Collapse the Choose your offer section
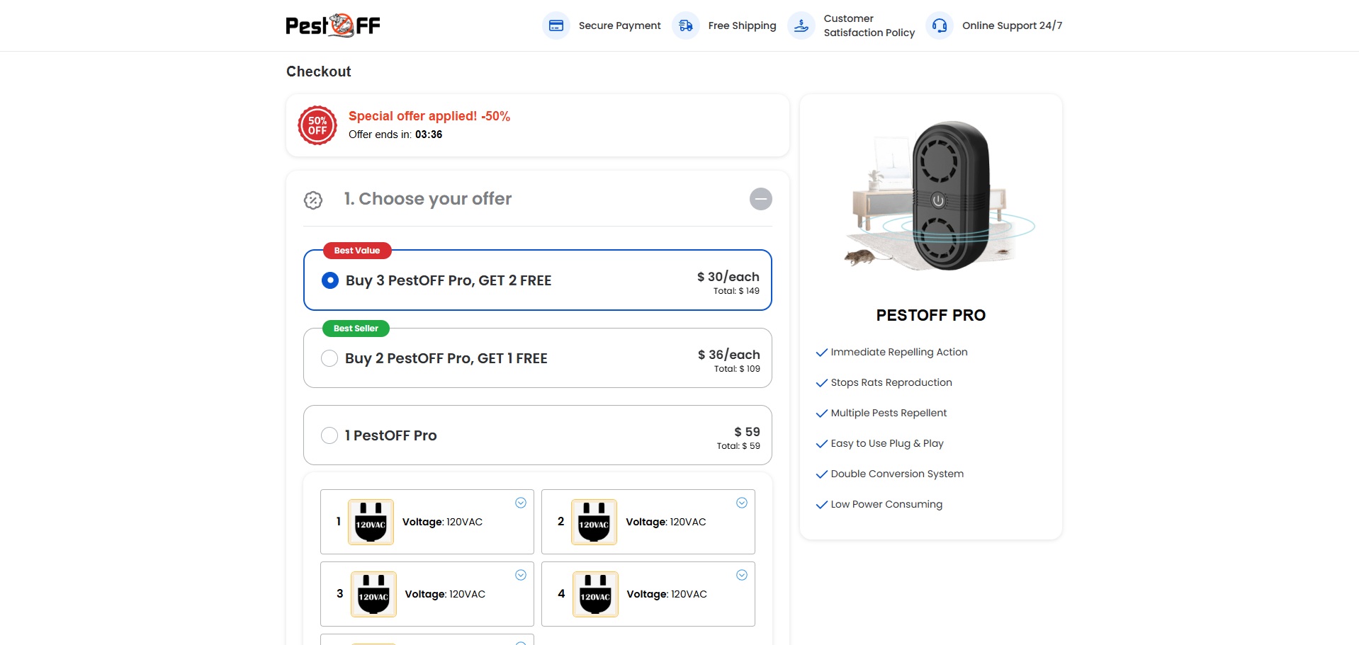 coord(761,199)
